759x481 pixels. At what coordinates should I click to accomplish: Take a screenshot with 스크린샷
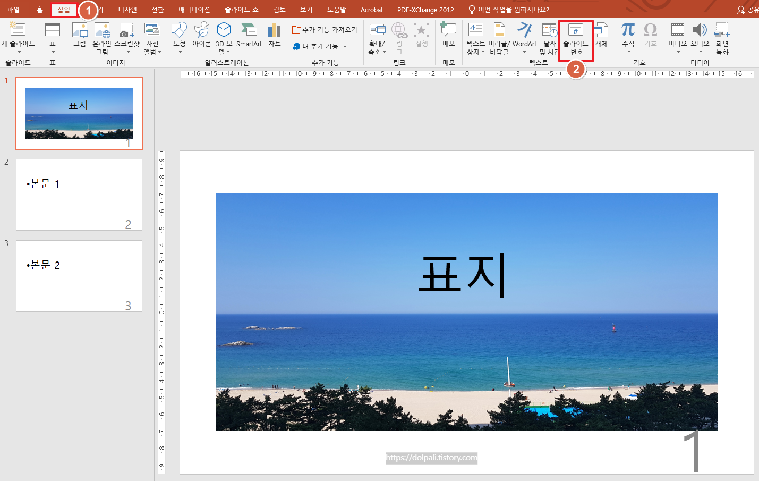127,38
